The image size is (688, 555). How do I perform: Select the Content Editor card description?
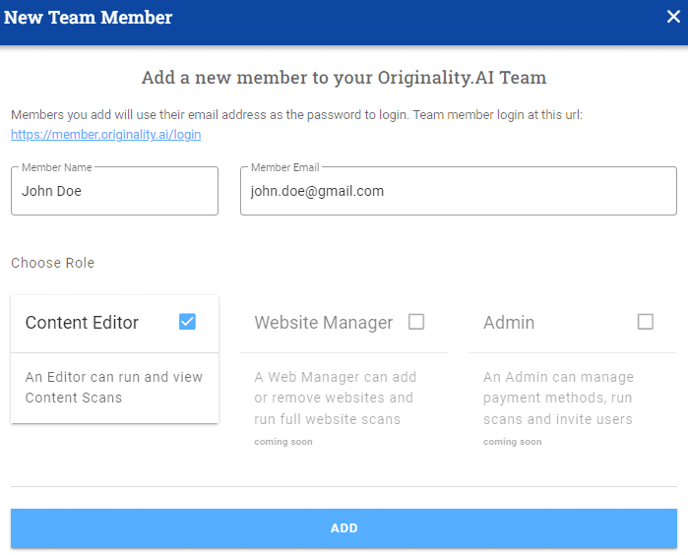113,387
